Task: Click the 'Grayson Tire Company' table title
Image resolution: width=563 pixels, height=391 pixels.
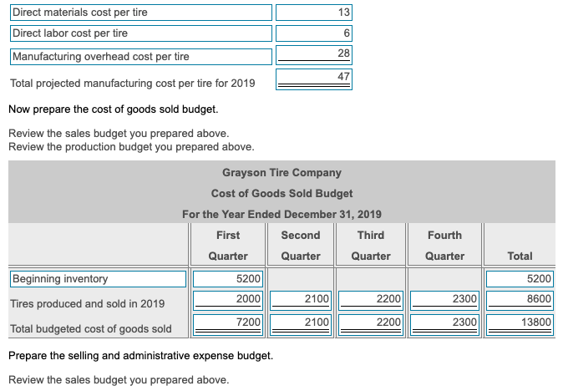Action: click(x=281, y=173)
